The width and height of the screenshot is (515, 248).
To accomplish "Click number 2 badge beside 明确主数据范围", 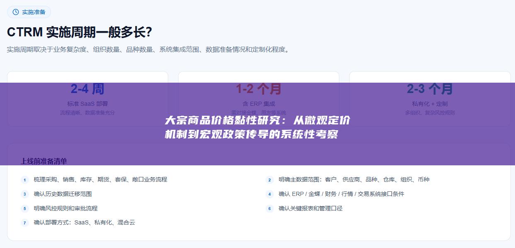I will coord(270,180).
